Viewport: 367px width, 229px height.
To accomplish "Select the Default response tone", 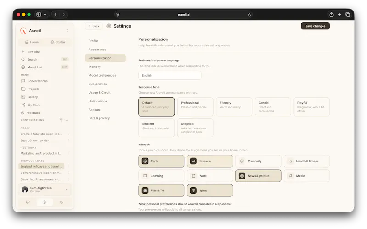I will (x=156, y=107).
